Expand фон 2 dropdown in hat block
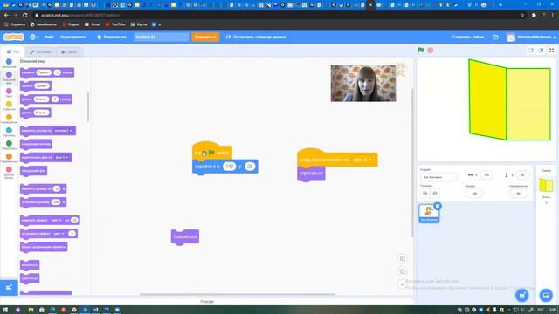Viewport: 559px width, 314px height. (362, 160)
